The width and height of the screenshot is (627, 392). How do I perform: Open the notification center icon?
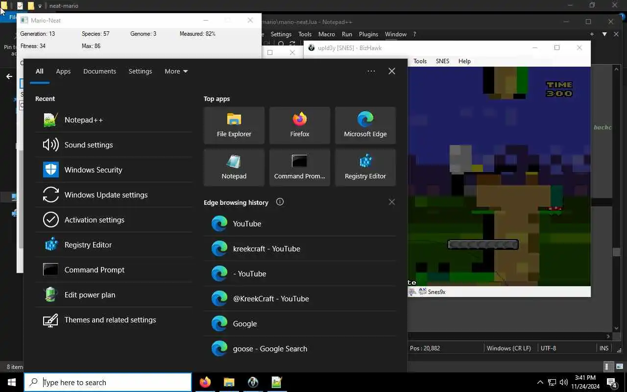tap(612, 382)
